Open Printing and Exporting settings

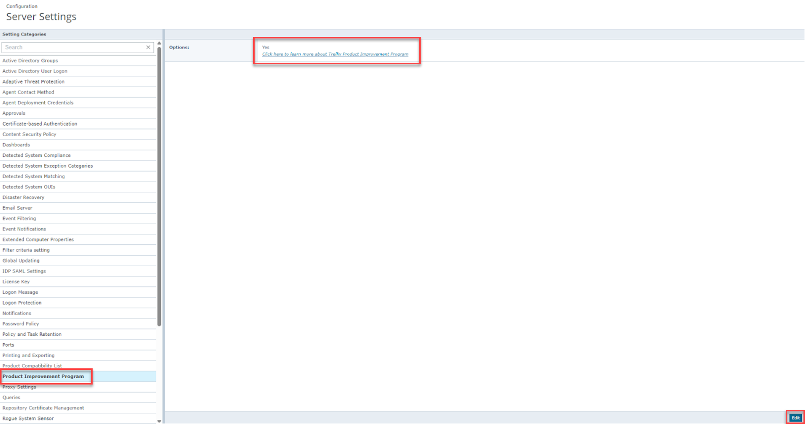tap(78, 355)
